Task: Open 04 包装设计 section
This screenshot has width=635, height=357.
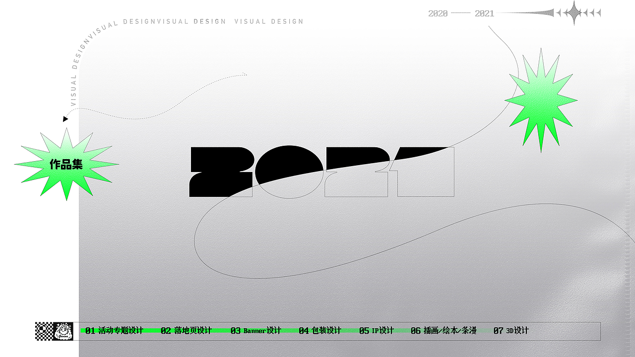Action: click(320, 331)
